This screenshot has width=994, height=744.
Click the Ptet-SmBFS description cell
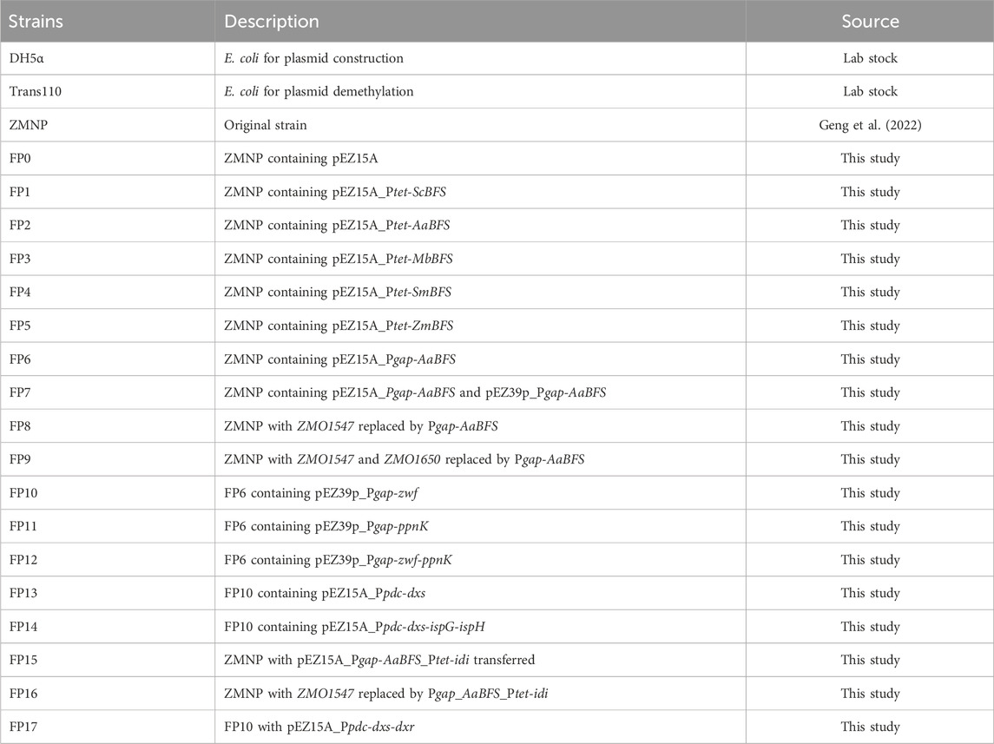(480, 293)
